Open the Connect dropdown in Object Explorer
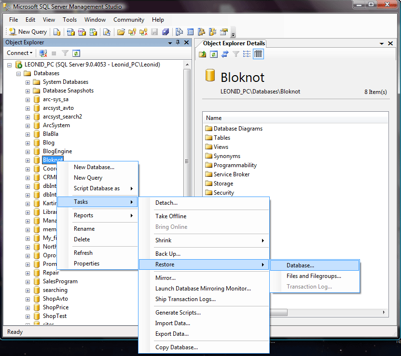Viewport: 401px width, 356px height. [19, 53]
